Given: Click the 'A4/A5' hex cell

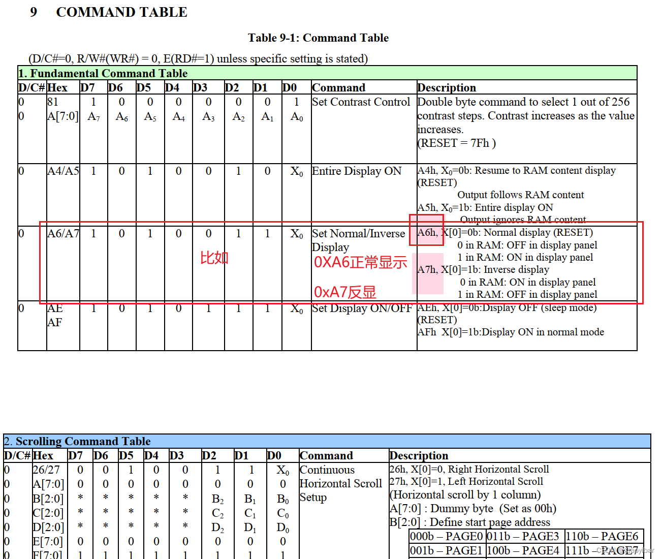Looking at the screenshot, I should point(63,171).
